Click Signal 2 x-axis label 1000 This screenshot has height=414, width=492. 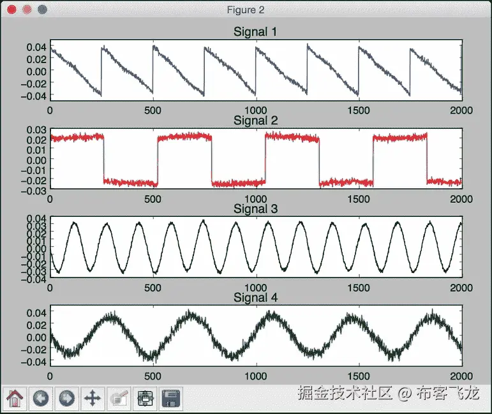click(256, 199)
